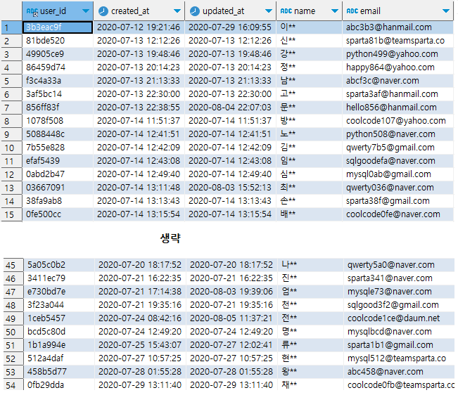Click email cell coolcode0fe@naver.com
This screenshot has height=395, width=458.
tap(397, 214)
